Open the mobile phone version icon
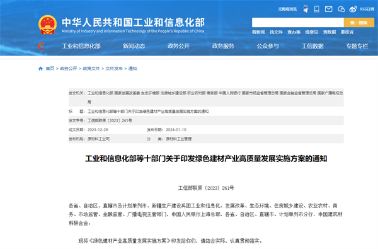Viewport: 378px width, 249px height. [x=317, y=9]
